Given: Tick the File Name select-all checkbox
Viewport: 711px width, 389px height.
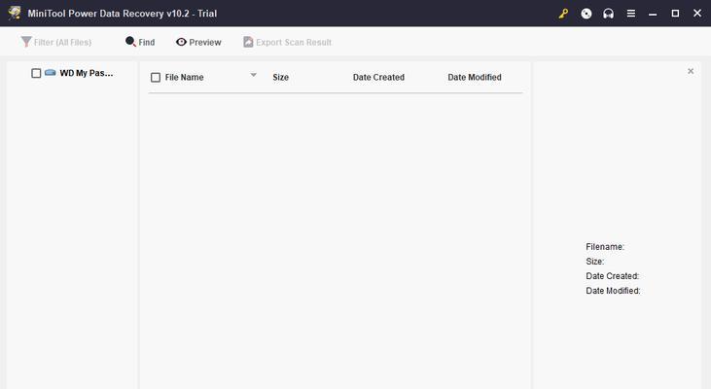Looking at the screenshot, I should (x=156, y=78).
